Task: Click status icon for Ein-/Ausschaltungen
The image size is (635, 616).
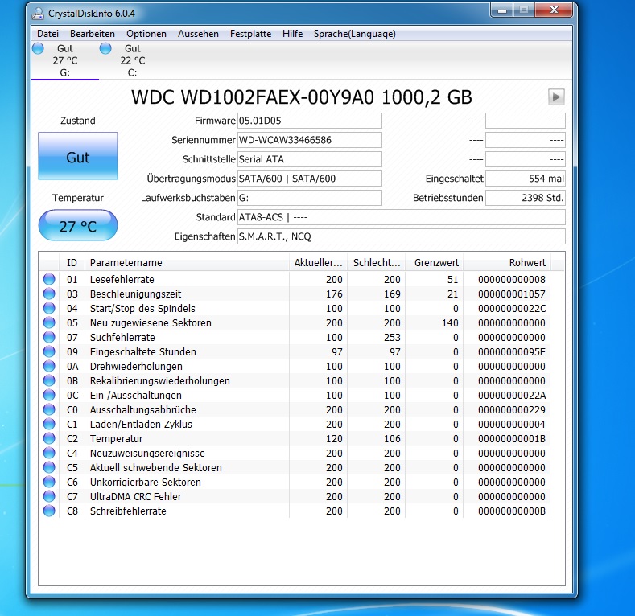Action: (x=49, y=396)
